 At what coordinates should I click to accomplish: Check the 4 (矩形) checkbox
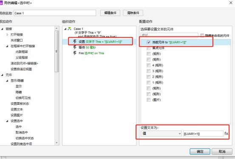[x=149, y=65]
